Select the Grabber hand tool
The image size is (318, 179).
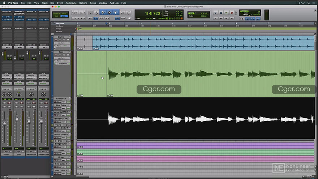point(115,13)
